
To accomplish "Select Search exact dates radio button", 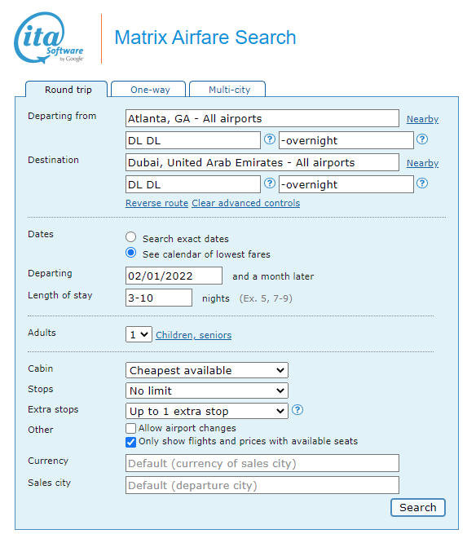I will coord(130,237).
